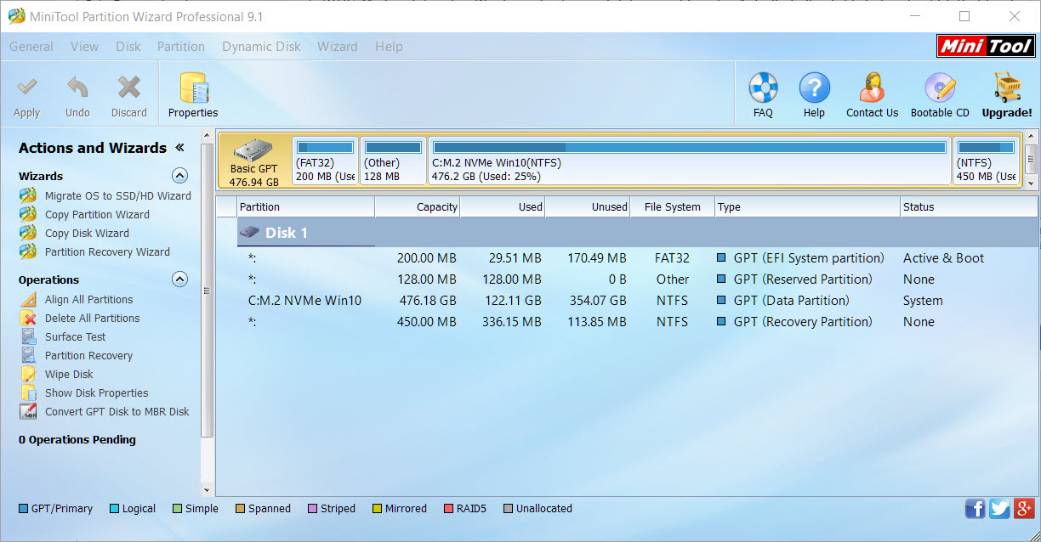Click the Surface Test link
This screenshot has height=542, width=1041.
[75, 336]
